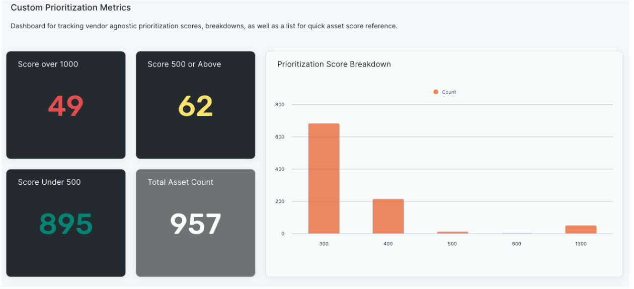
Task: Click the 600 x-axis label
Action: 517,244
